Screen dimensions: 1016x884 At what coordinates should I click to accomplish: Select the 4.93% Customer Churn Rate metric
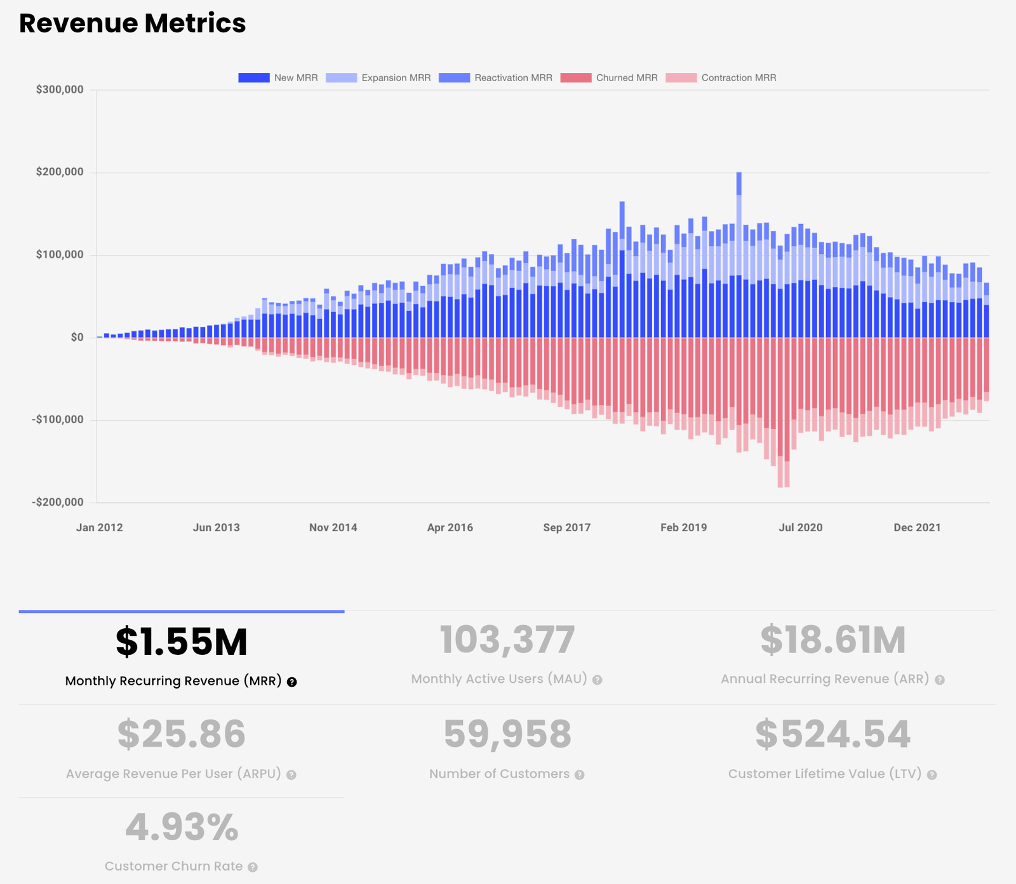pos(182,841)
